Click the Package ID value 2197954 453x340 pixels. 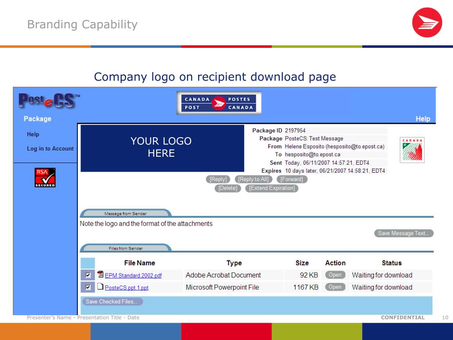click(295, 131)
